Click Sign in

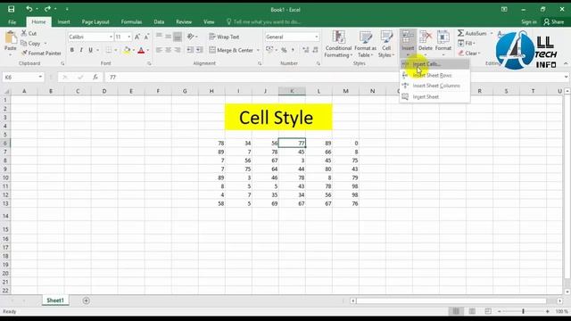[x=529, y=21]
